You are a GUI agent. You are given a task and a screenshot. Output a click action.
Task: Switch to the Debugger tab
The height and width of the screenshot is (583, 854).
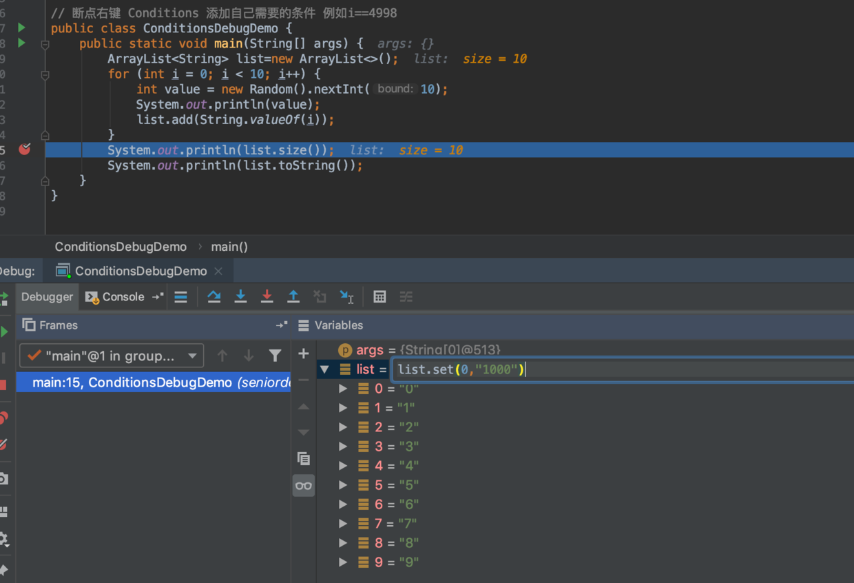point(47,296)
